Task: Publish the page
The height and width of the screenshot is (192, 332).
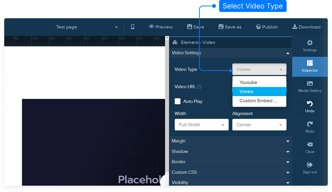Action: (x=267, y=27)
